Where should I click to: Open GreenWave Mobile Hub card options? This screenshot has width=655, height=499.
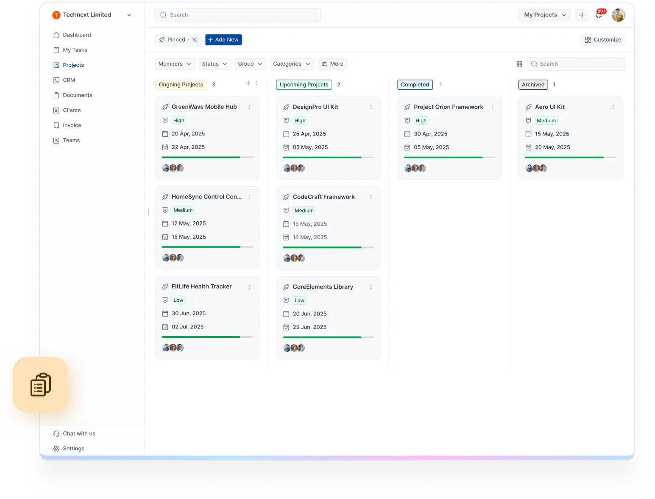(250, 107)
